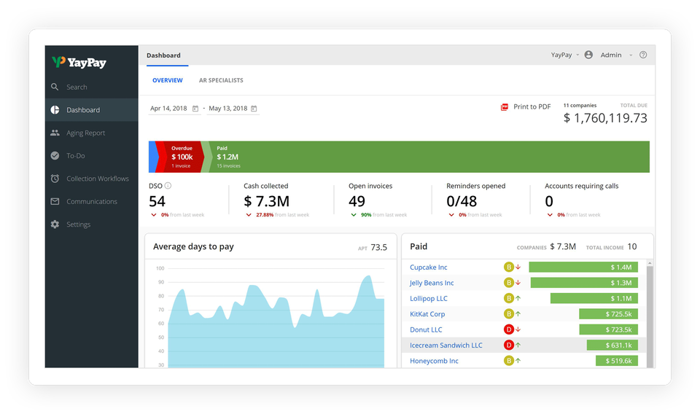Click the Communications envelope icon
This screenshot has width=700, height=414.
(55, 201)
